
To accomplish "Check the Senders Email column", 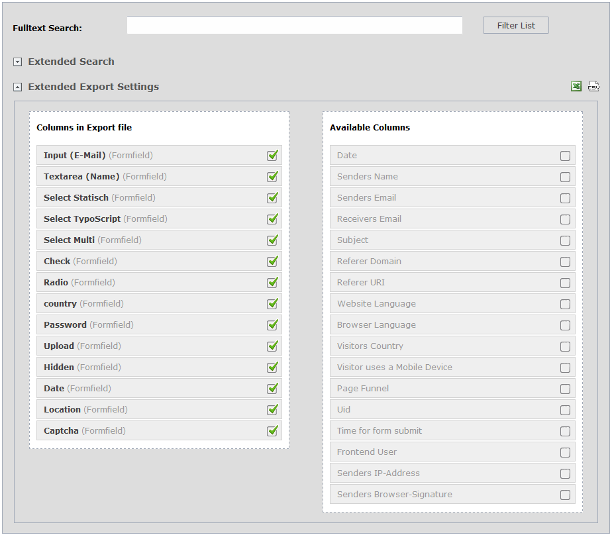I will 565,198.
